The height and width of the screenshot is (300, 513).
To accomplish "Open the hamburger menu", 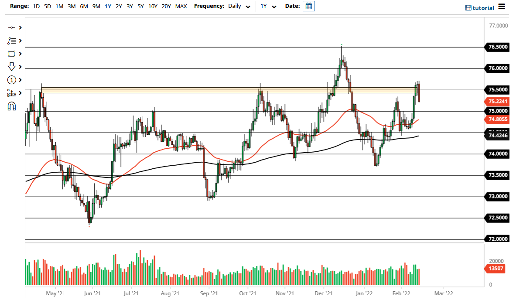I will coord(501,7).
